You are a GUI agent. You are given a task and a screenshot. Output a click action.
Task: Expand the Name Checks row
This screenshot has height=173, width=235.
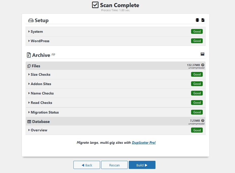42,93
